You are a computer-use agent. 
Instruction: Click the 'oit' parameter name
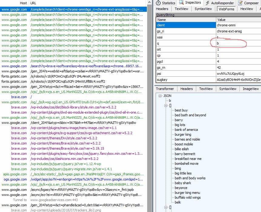pyautogui.click(x=159, y=49)
